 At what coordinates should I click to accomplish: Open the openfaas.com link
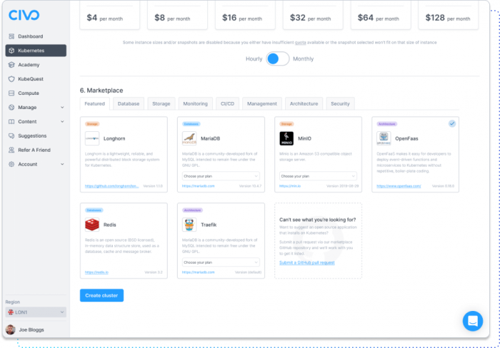399,186
